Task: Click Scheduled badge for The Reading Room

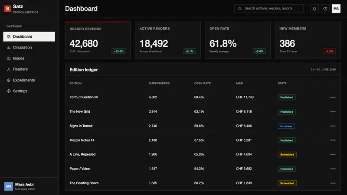Action: (x=287, y=183)
